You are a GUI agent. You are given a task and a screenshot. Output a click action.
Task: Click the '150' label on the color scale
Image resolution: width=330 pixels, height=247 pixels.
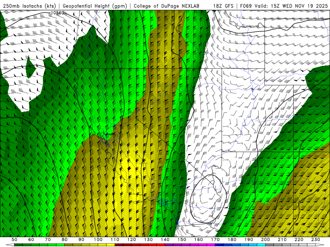click(181, 240)
